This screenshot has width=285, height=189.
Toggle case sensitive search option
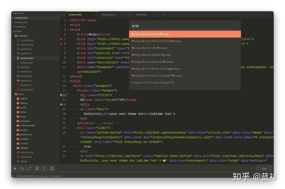click(22, 168)
